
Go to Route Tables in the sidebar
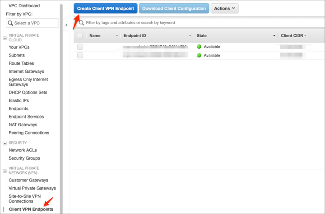tap(21, 63)
